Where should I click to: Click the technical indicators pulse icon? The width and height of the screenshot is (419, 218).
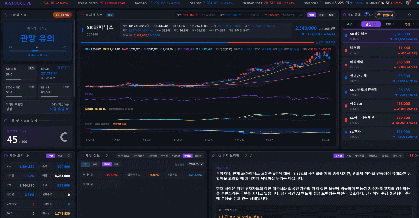(6, 15)
